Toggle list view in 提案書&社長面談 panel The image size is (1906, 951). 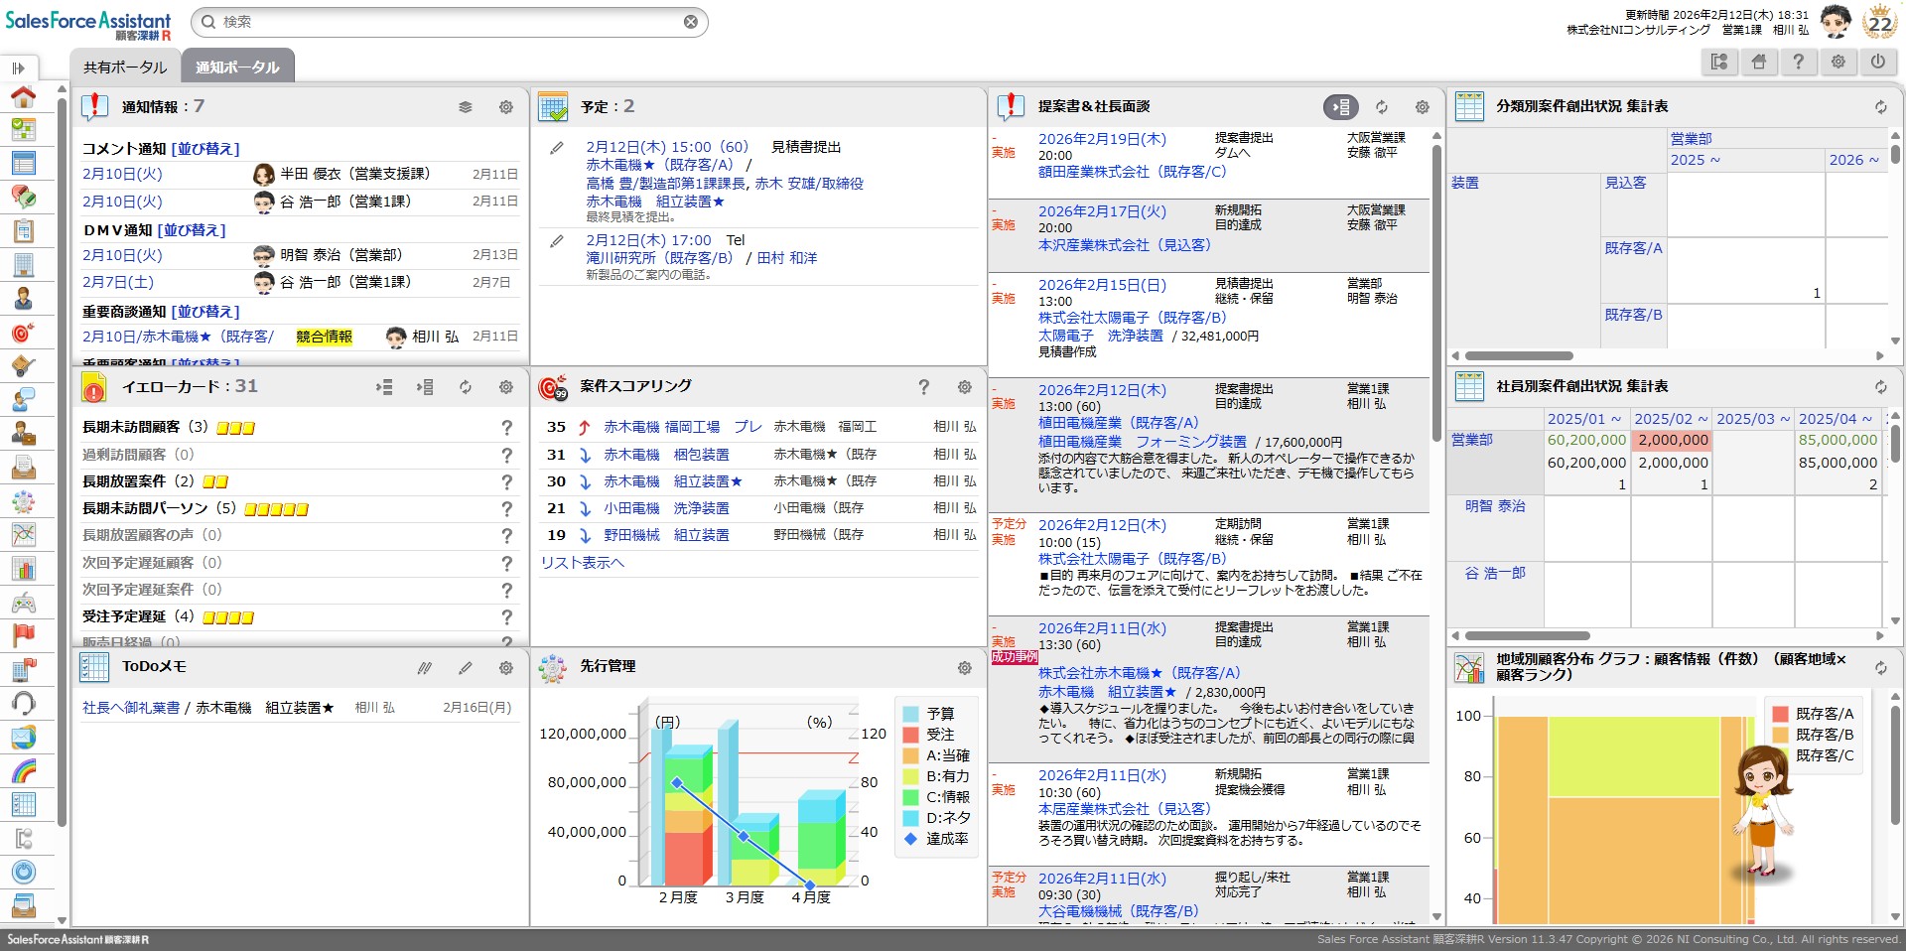click(1340, 107)
